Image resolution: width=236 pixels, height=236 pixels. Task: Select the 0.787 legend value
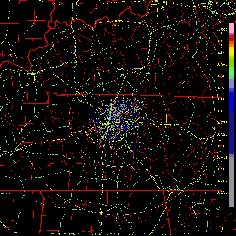(222, 76)
